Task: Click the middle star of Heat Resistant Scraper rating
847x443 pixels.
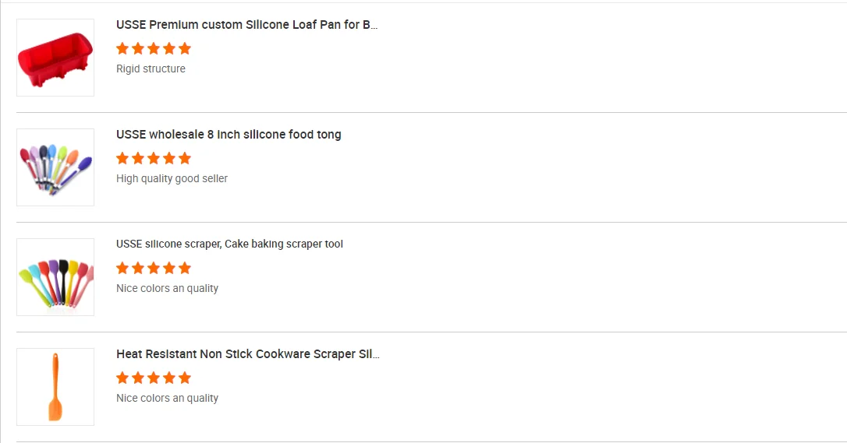Action: (x=154, y=378)
